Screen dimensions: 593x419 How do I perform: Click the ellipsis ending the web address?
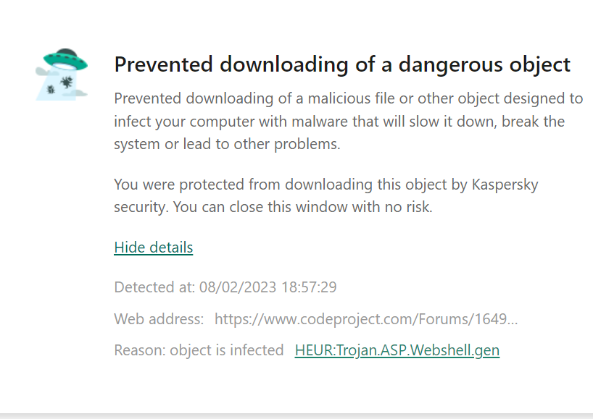(x=513, y=321)
